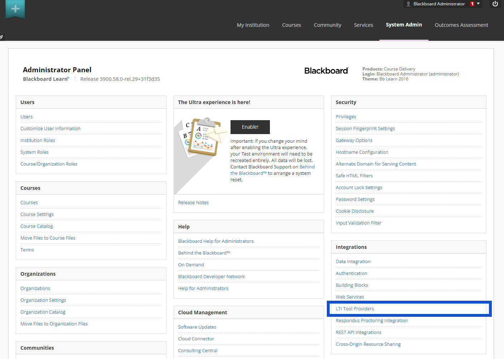Open Cloud Connector

coord(196,339)
